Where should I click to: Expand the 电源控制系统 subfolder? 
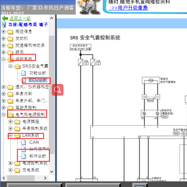(x=10, y=163)
